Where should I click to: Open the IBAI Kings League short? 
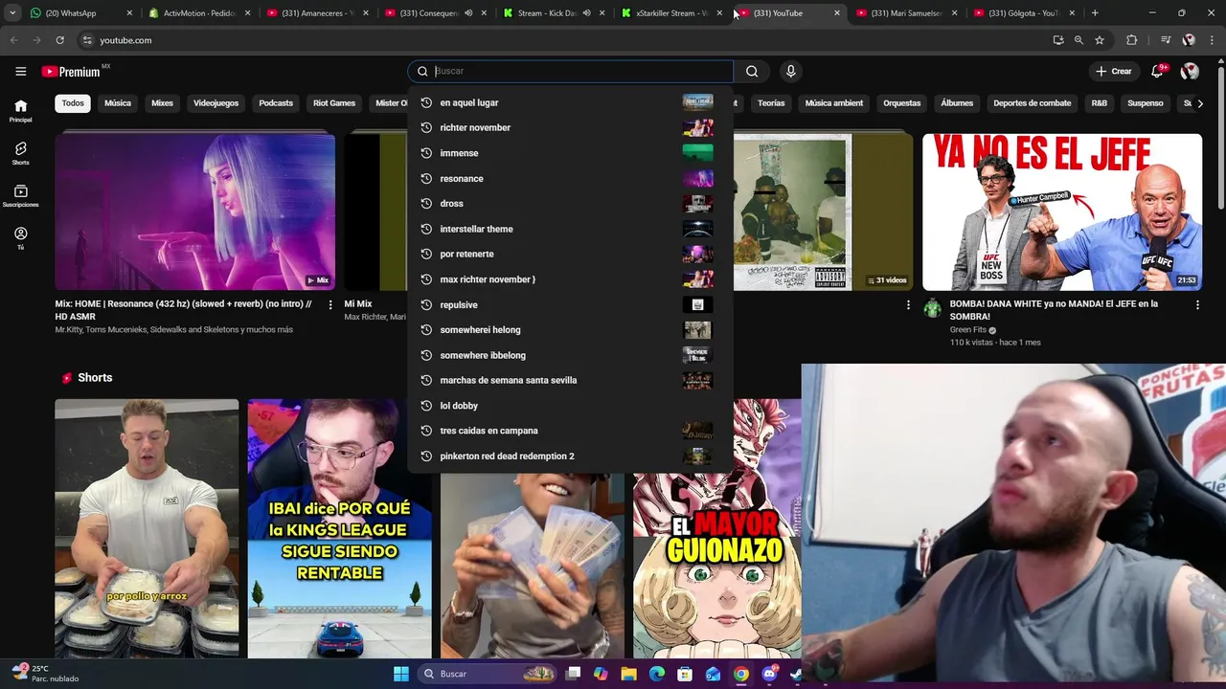pos(339,528)
